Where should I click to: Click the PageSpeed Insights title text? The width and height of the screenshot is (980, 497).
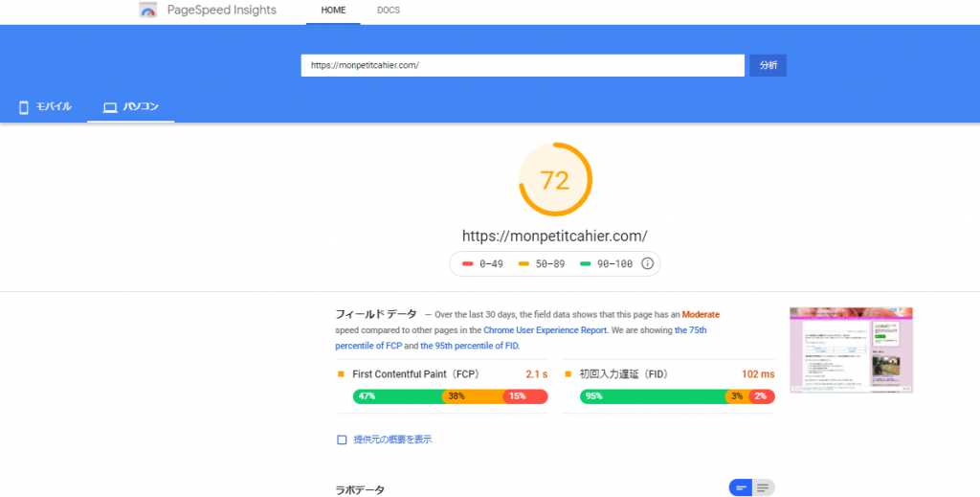point(222,10)
